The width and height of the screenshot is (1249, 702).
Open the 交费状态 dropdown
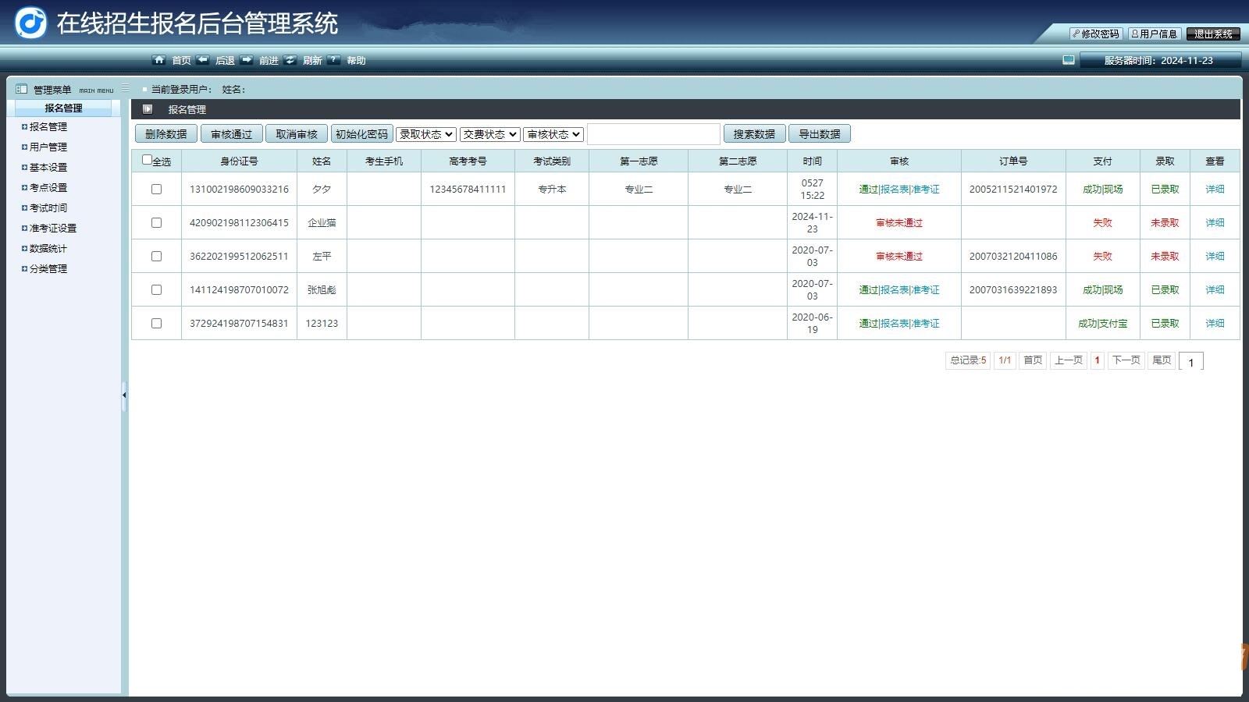tap(489, 133)
